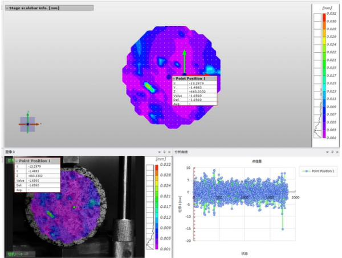Screen dimensions: 342x258
Task: Pin the analysis curve panel
Action: coord(331,153)
